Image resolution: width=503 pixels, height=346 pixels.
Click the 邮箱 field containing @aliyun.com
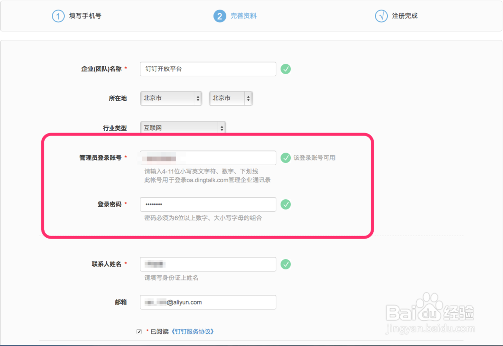(x=208, y=302)
